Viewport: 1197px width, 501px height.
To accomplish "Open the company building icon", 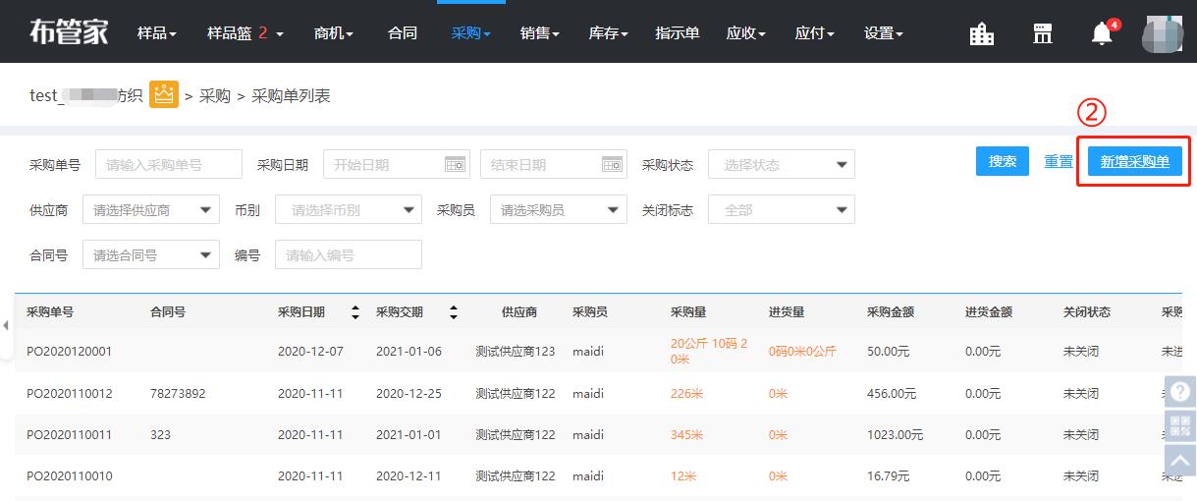I will pos(981,33).
